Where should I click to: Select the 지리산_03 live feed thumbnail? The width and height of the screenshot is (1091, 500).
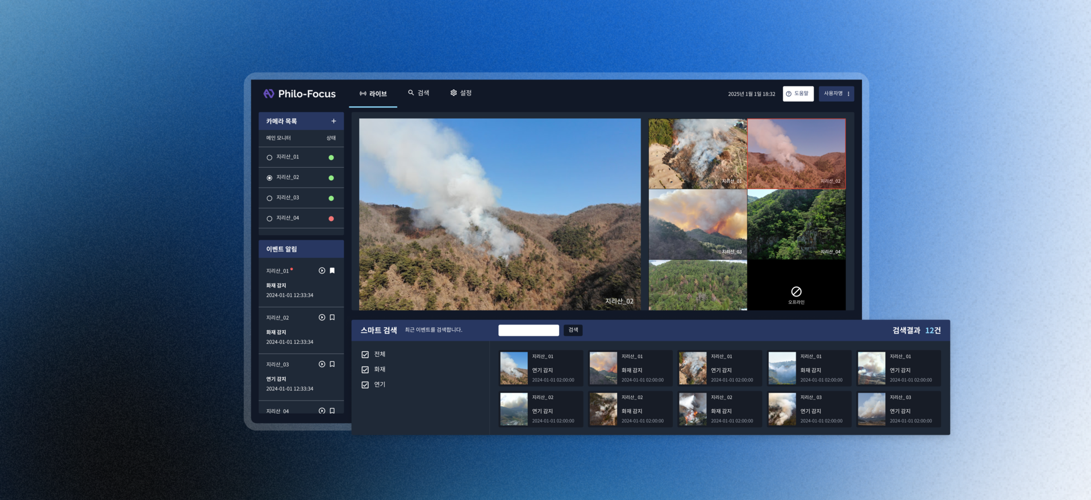(x=698, y=224)
